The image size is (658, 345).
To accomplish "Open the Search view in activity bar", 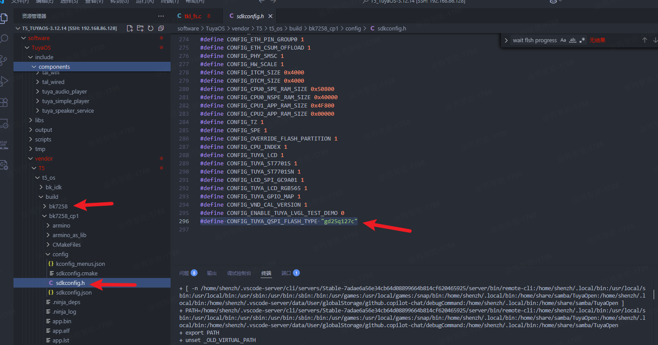I will coord(4,39).
